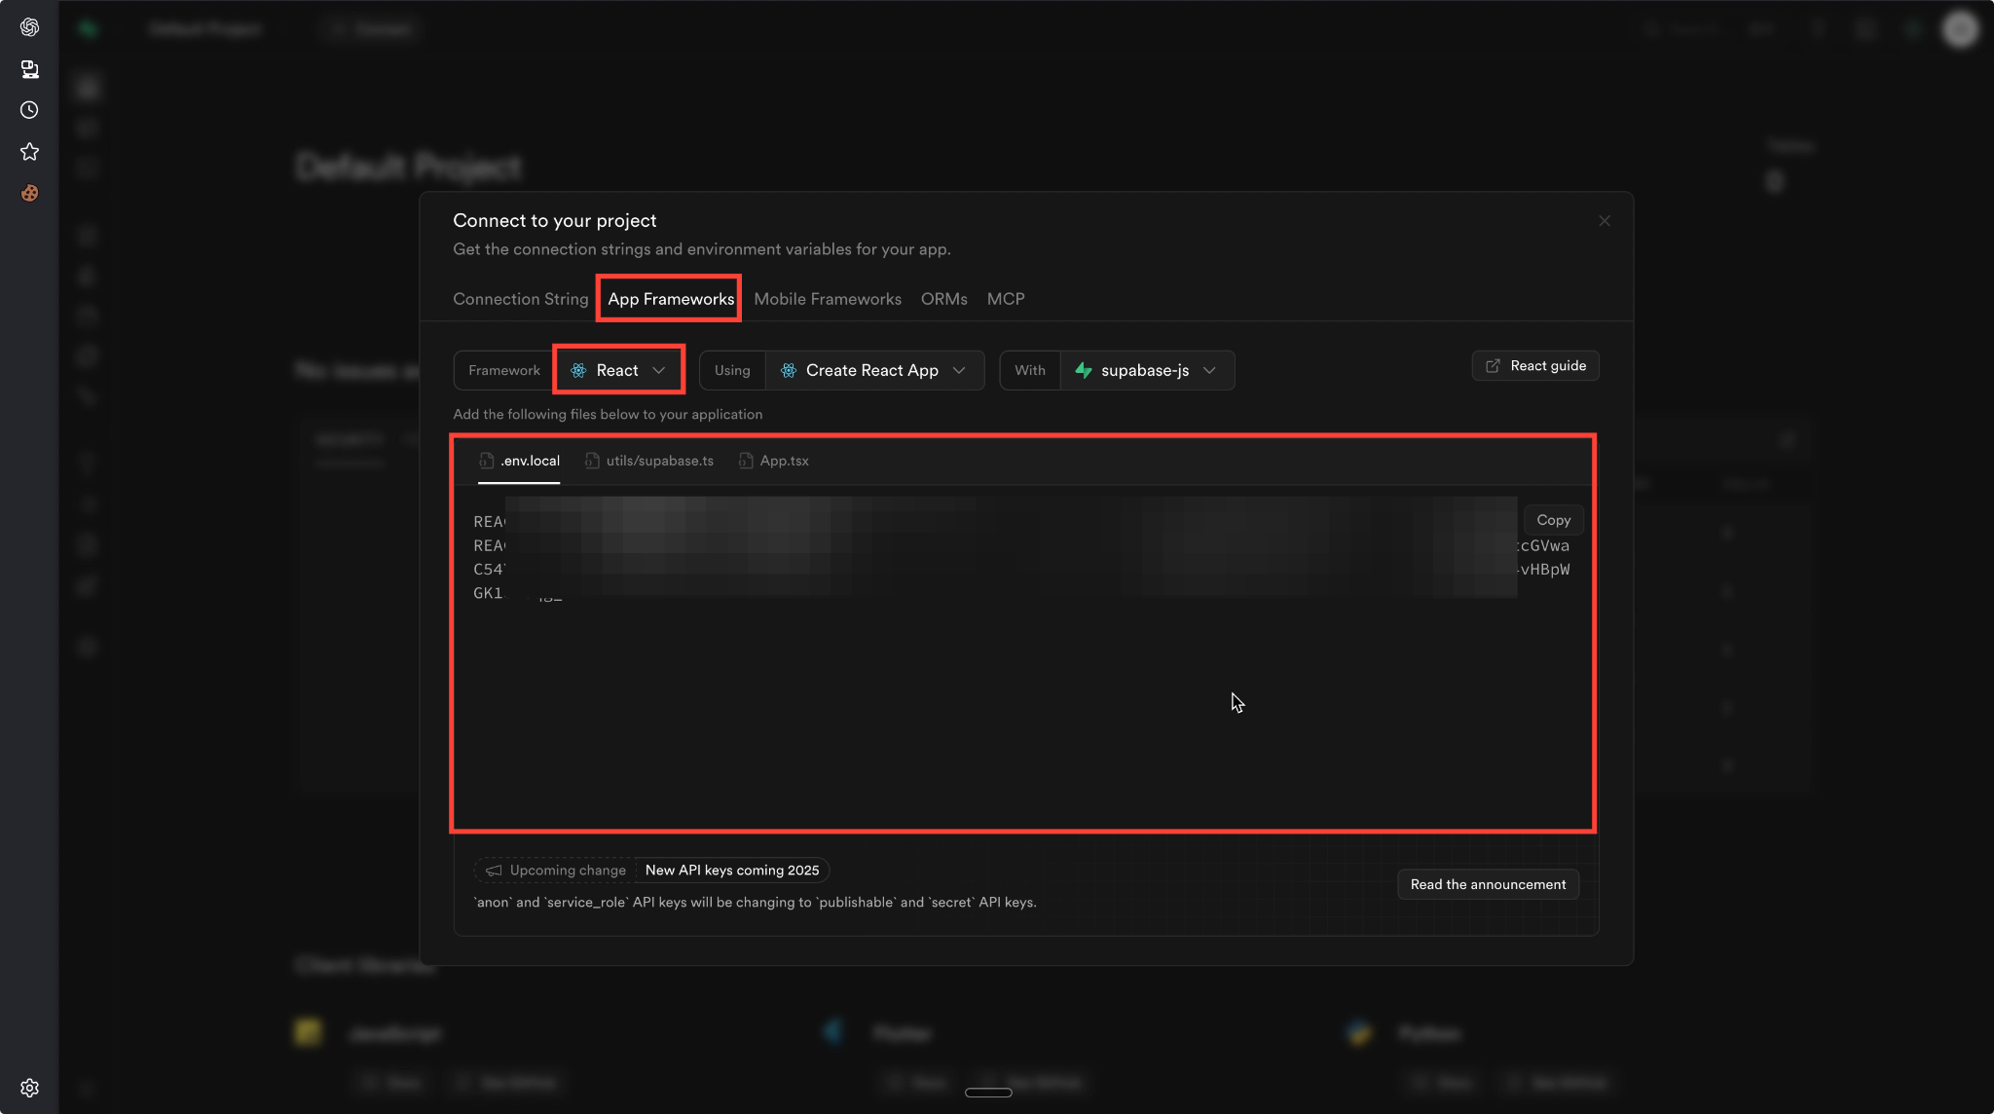Viewport: 1994px width, 1114px height.
Task: Open settings gear in bottom-left corner
Action: pos(29,1088)
